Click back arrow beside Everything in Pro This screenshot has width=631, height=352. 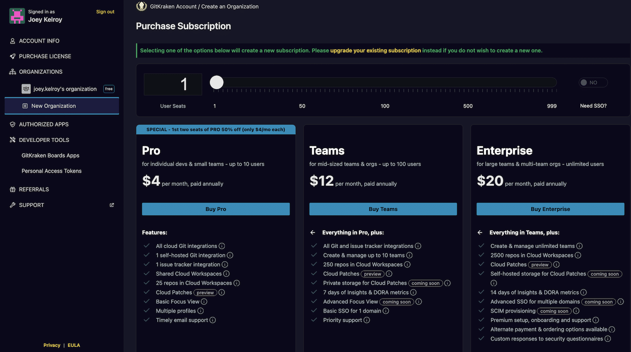coord(313,233)
